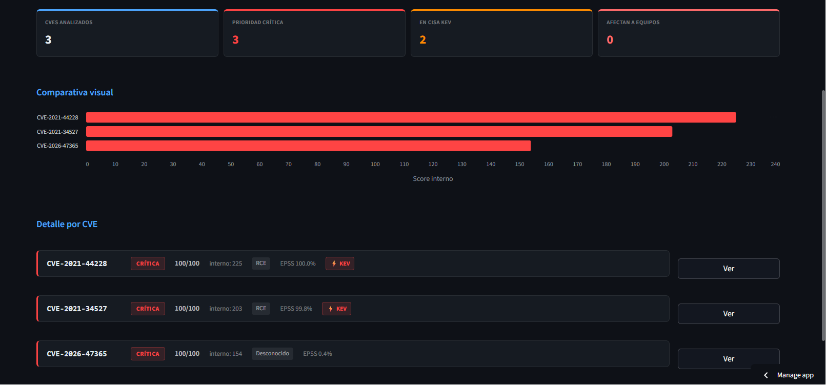Viewport: 826px width, 385px height.
Task: Click the Detalle por CVE heading
Action: [x=67, y=224]
